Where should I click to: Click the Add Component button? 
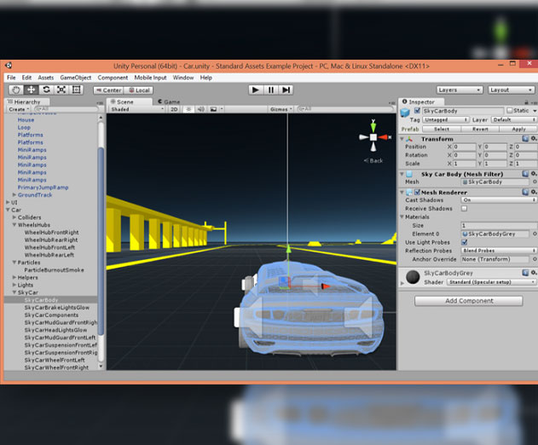[x=469, y=301]
